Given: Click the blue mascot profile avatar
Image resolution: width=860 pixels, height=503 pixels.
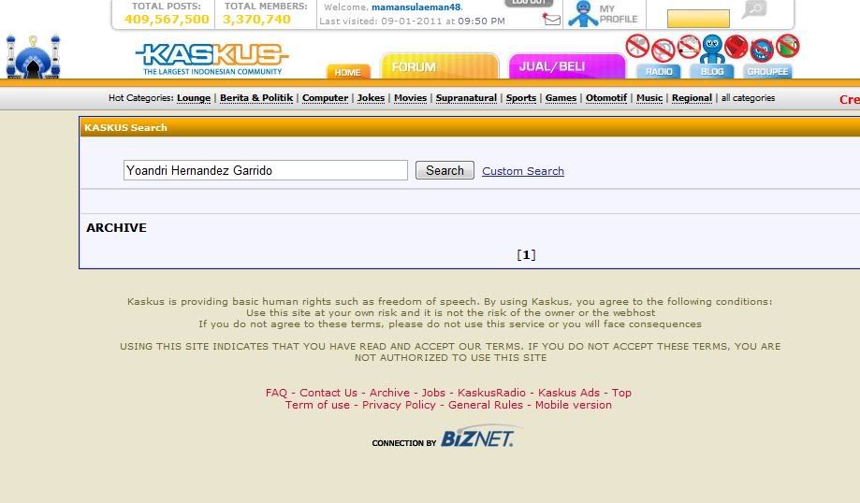Looking at the screenshot, I should coord(583,14).
